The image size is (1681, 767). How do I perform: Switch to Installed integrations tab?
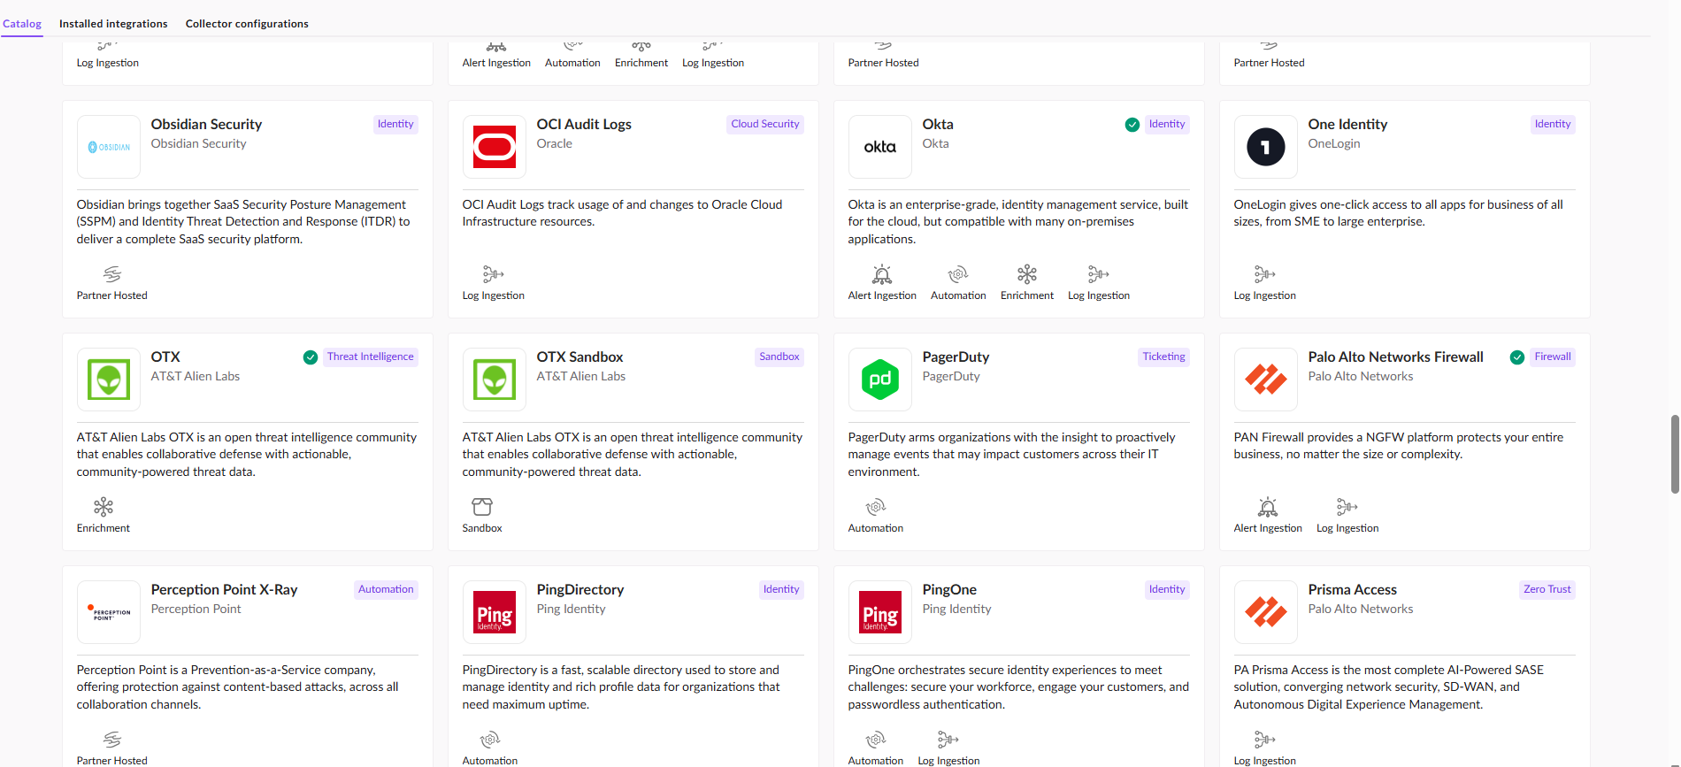point(113,24)
